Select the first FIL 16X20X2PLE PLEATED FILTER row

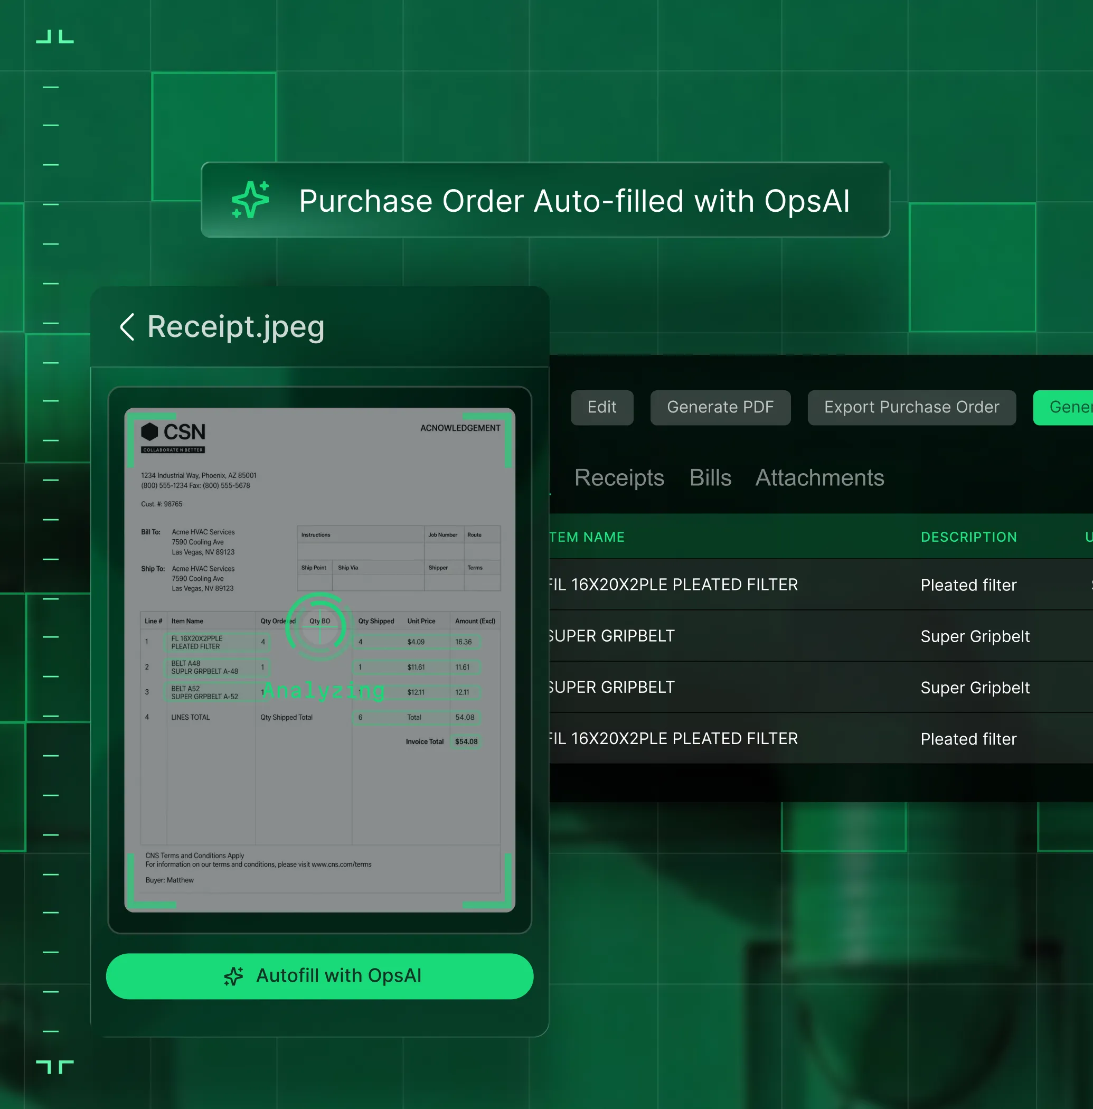(x=821, y=585)
